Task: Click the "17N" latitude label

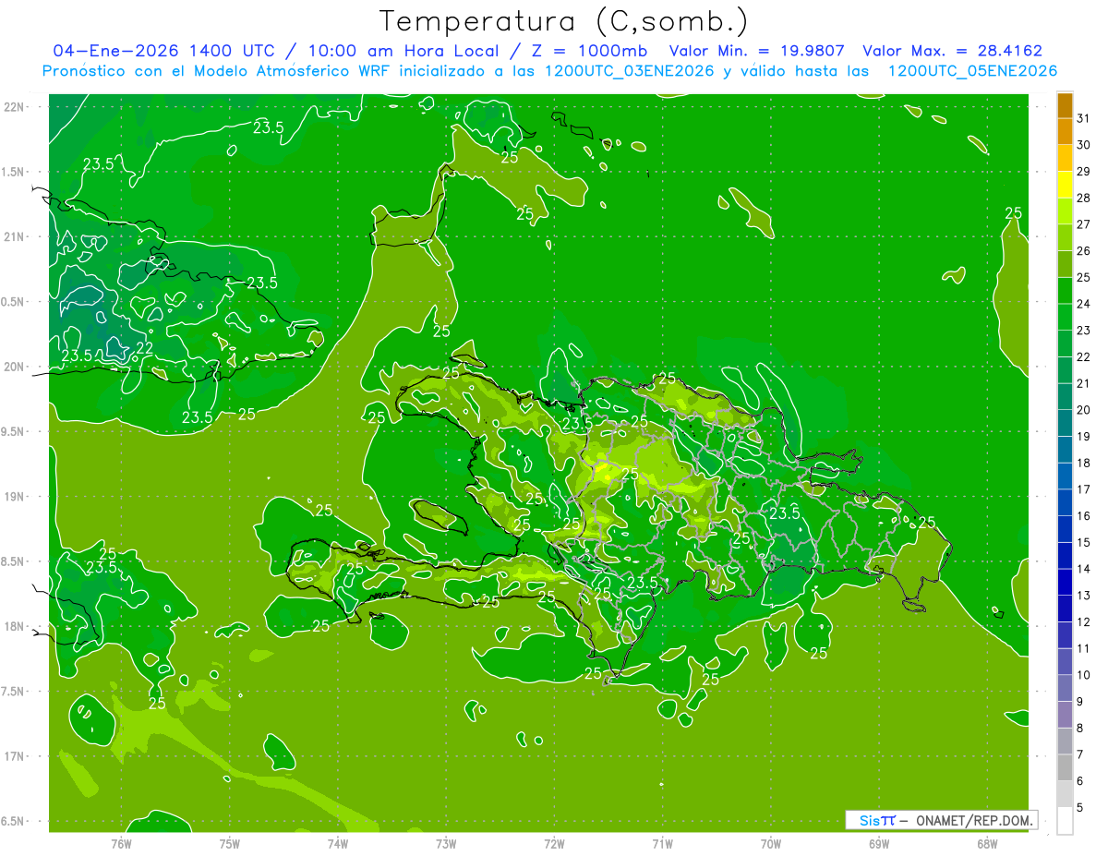Action: (x=13, y=756)
